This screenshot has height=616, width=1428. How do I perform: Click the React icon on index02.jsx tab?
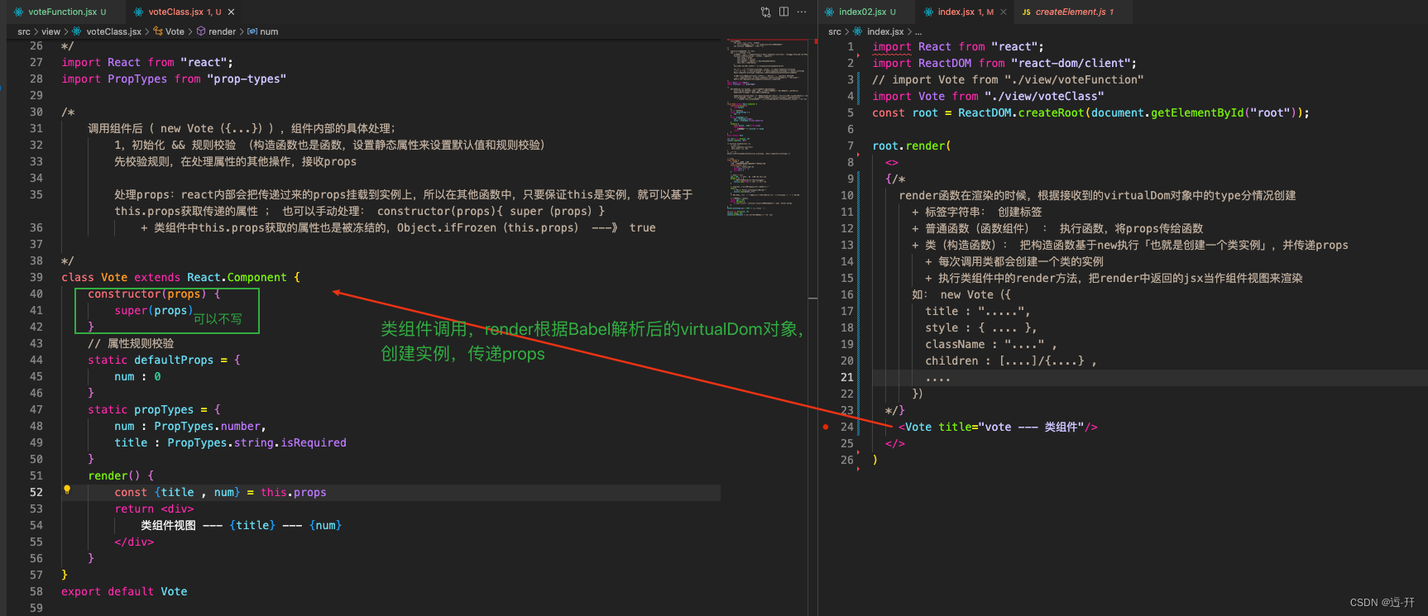pyautogui.click(x=831, y=12)
